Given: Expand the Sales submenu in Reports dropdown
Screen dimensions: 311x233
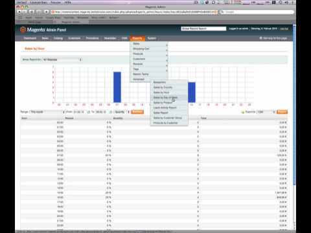Looking at the screenshot, I should pyautogui.click(x=149, y=44).
